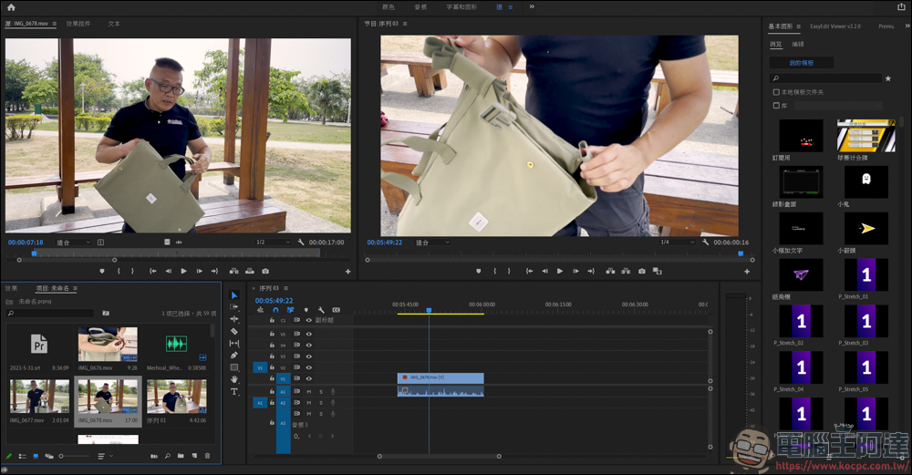Open comparison view in Program monitor
The width and height of the screenshot is (912, 475).
[658, 271]
